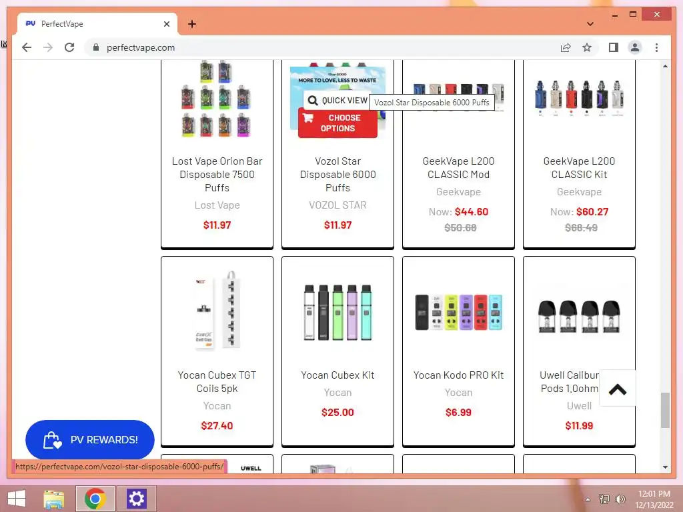Image resolution: width=683 pixels, height=512 pixels.
Task: View Yocan Cubex Kit product image
Action: (337, 312)
